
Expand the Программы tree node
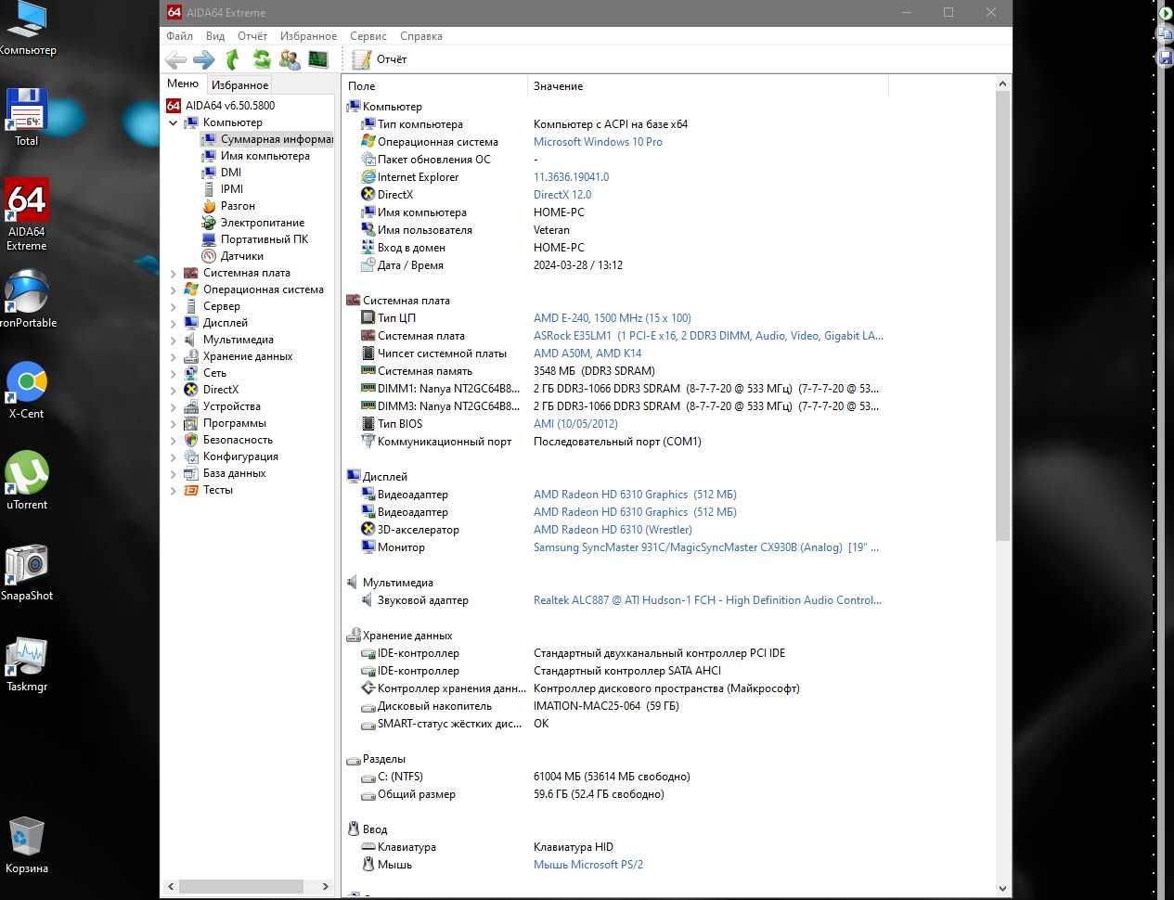[174, 423]
